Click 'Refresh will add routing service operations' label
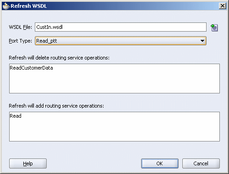The height and width of the screenshot is (174, 229). pos(56,106)
